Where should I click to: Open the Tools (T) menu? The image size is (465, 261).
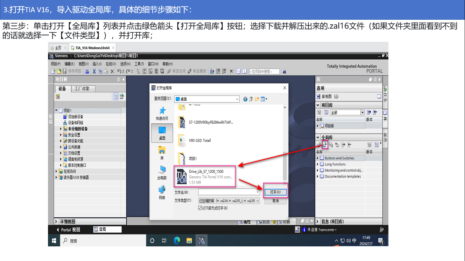coord(139,64)
